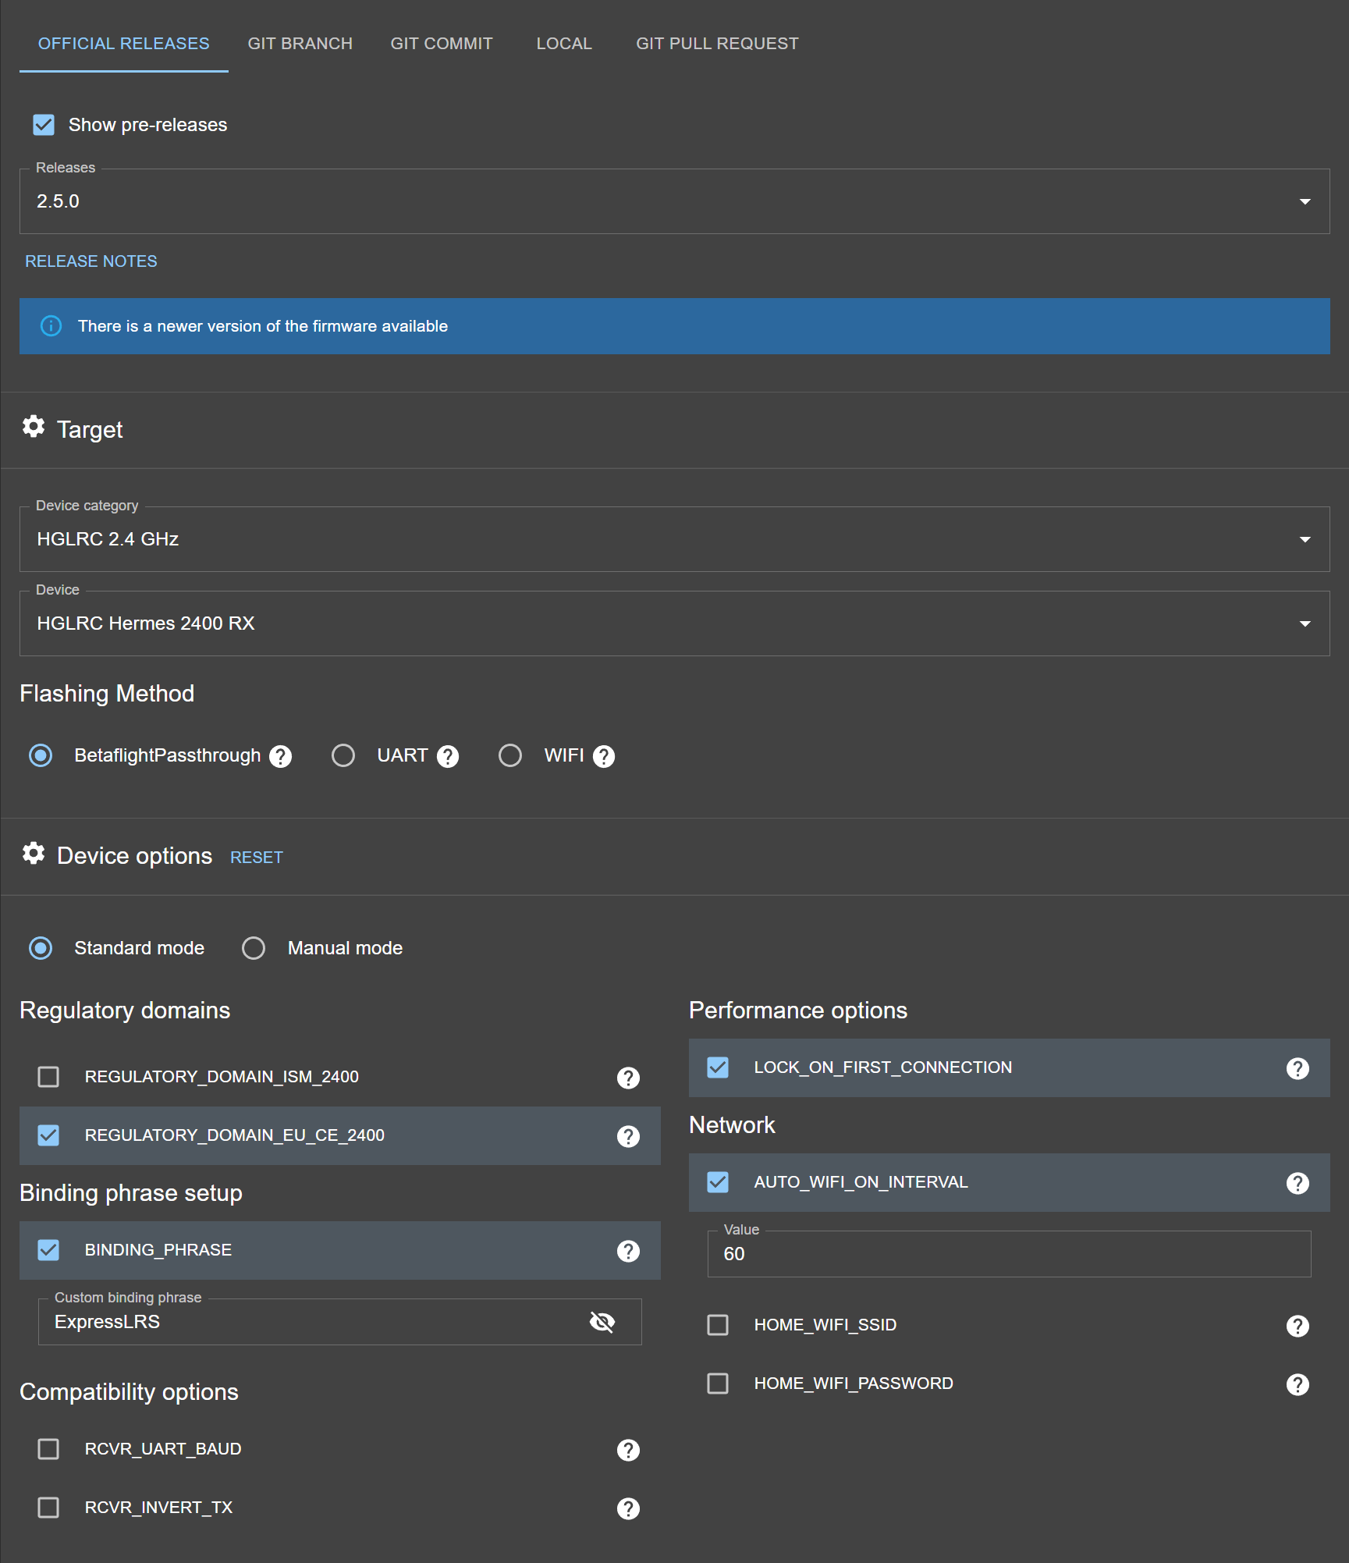Screen dimensions: 1349x1563
Task: Open help for HOME_WIFI_SSID
Action: pos(1298,1326)
